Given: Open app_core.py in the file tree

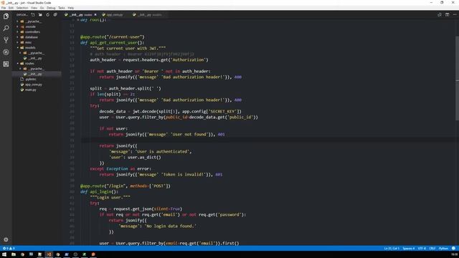Looking at the screenshot, I should pos(33,85).
